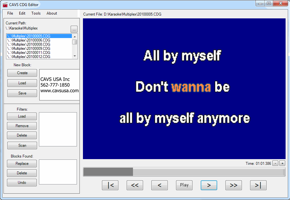Fast rewind with the << button
The image size is (290, 200).
(135, 185)
